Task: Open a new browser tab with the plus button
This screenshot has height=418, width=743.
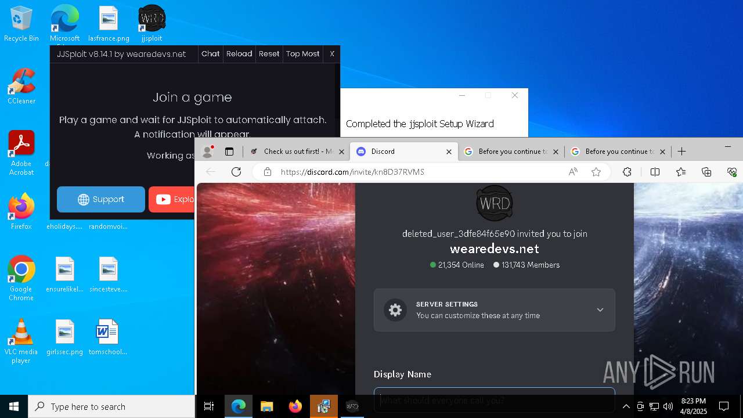Action: tap(681, 152)
